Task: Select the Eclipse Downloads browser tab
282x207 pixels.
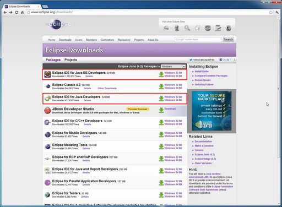Action: coord(22,7)
